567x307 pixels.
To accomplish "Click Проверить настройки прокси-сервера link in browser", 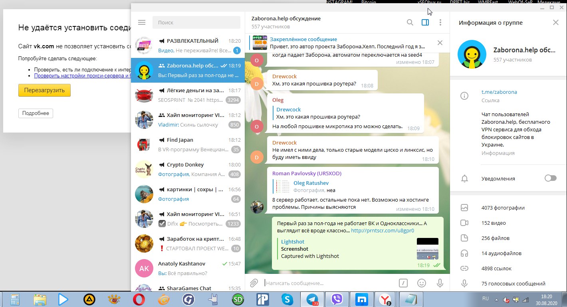I will pyautogui.click(x=83, y=75).
